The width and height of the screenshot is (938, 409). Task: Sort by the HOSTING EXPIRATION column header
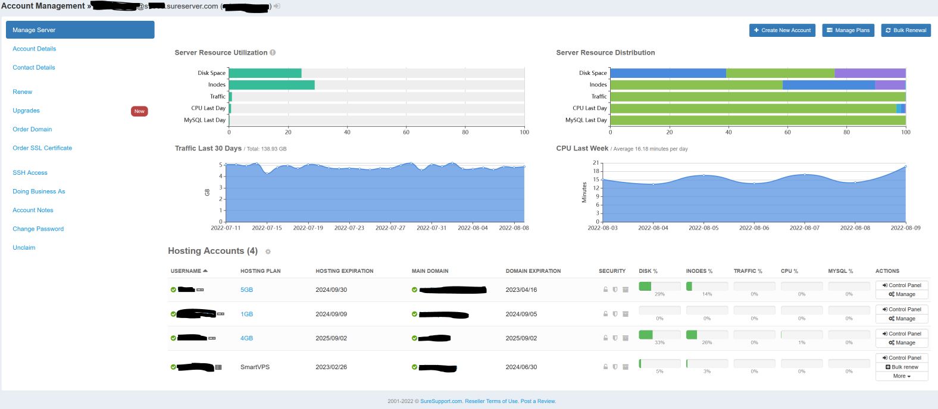click(x=345, y=271)
